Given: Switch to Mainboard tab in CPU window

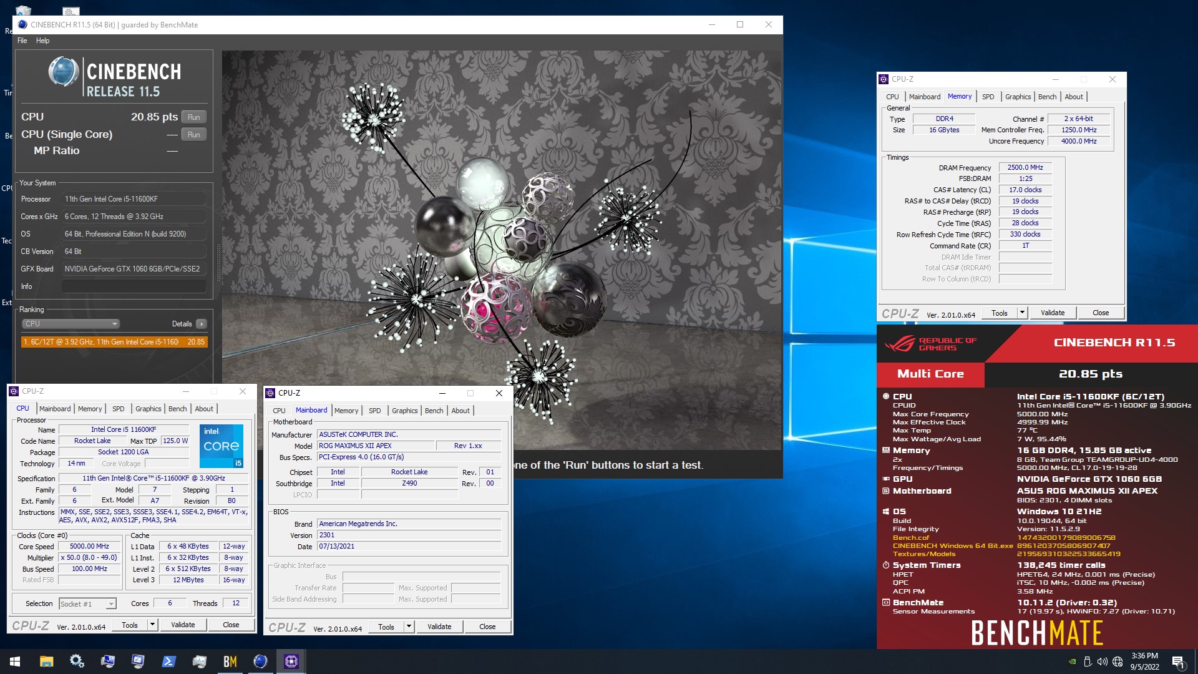Looking at the screenshot, I should (x=55, y=409).
